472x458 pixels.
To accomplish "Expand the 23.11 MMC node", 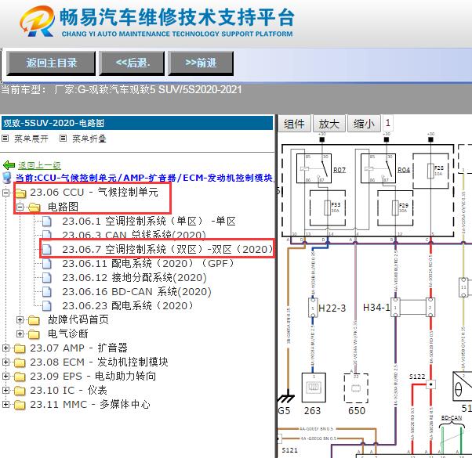I will point(5,405).
